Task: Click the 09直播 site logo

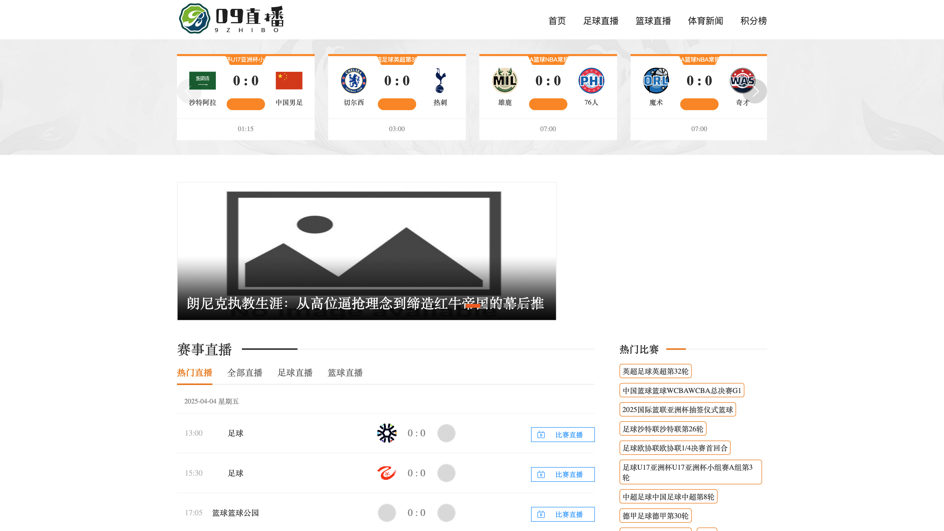Action: [x=231, y=18]
